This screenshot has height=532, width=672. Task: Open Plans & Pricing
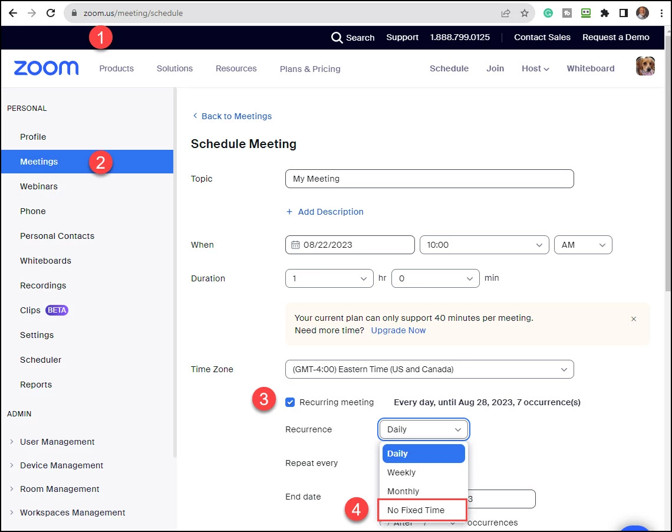(x=310, y=69)
